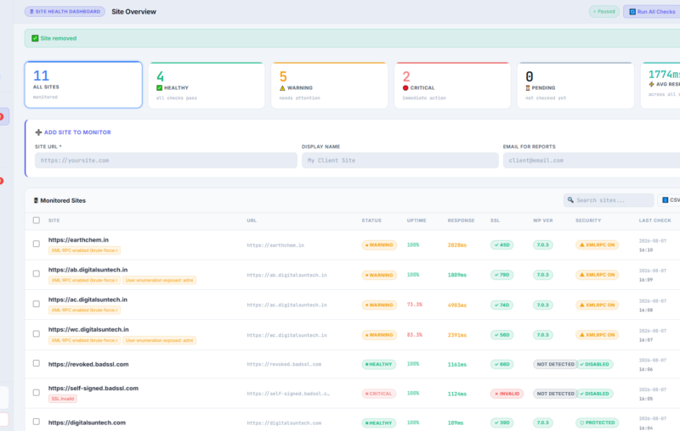
Task: Click the Healthy card green check icon
Action: [159, 88]
